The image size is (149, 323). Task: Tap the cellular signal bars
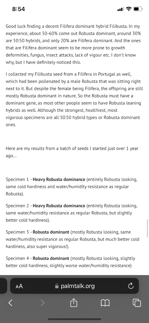[x=121, y=9]
